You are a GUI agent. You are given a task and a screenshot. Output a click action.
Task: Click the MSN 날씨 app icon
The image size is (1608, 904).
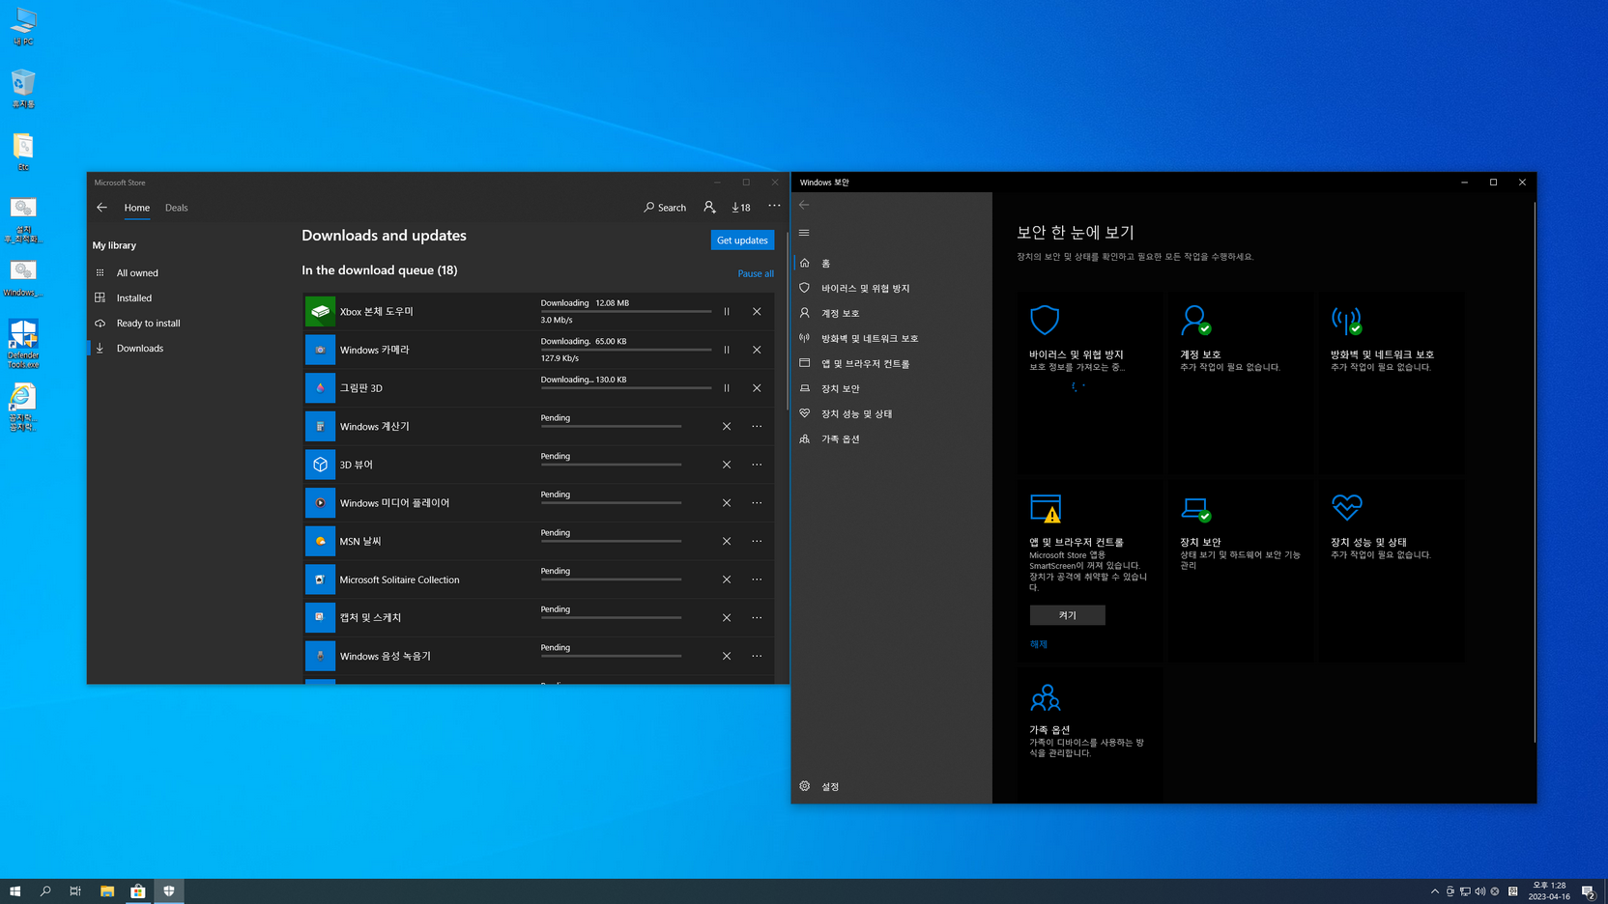coord(320,541)
